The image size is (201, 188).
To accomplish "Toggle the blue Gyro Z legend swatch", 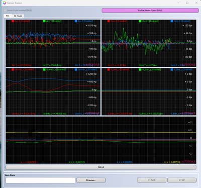I will point(172,21).
